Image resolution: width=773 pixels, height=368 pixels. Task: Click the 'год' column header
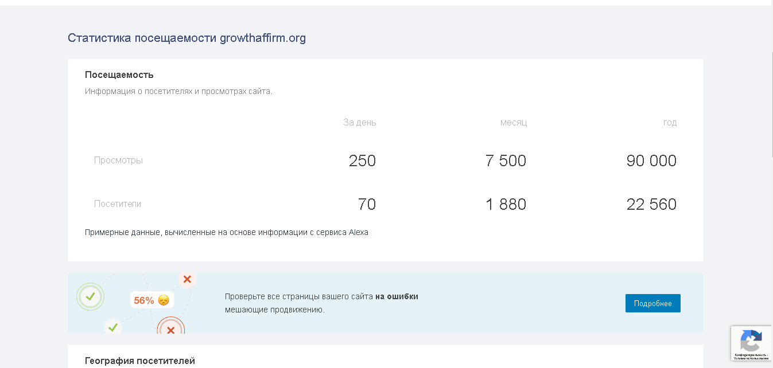pos(670,123)
